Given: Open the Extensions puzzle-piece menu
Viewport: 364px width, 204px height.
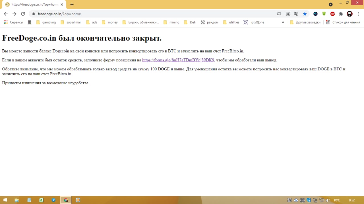Looking at the screenshot, I should coord(341,14).
